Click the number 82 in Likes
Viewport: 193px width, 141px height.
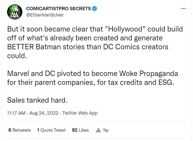coord(75,130)
